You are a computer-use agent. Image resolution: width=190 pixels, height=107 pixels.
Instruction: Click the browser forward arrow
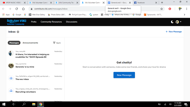coord(10,9)
